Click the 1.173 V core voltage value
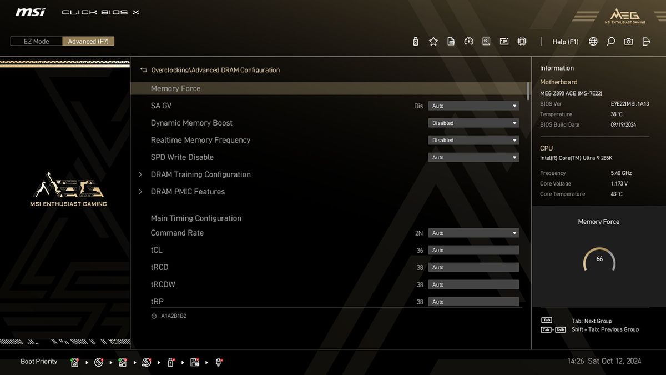The height and width of the screenshot is (375, 666). coord(619,184)
